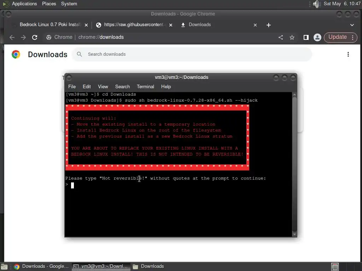362x271 pixels.
Task: Open terminal Search menu
Action: coord(122,87)
